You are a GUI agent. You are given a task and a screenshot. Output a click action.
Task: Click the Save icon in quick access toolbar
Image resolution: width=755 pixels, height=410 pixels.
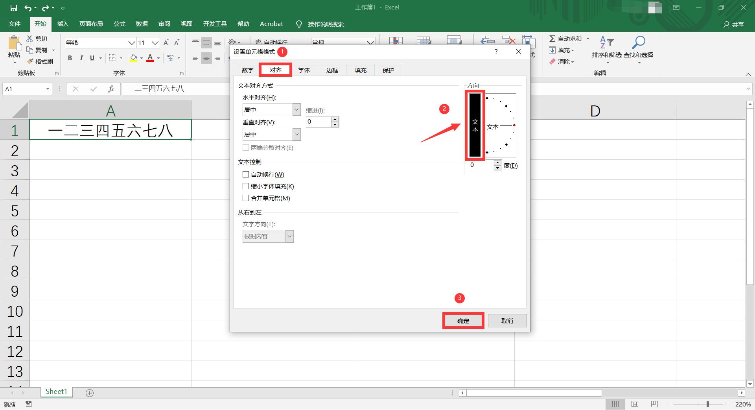(13, 8)
